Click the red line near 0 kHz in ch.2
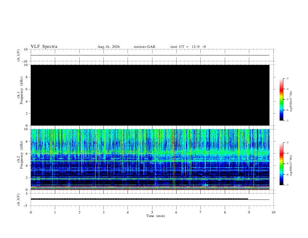The height and width of the screenshot is (238, 308). [x=150, y=189]
